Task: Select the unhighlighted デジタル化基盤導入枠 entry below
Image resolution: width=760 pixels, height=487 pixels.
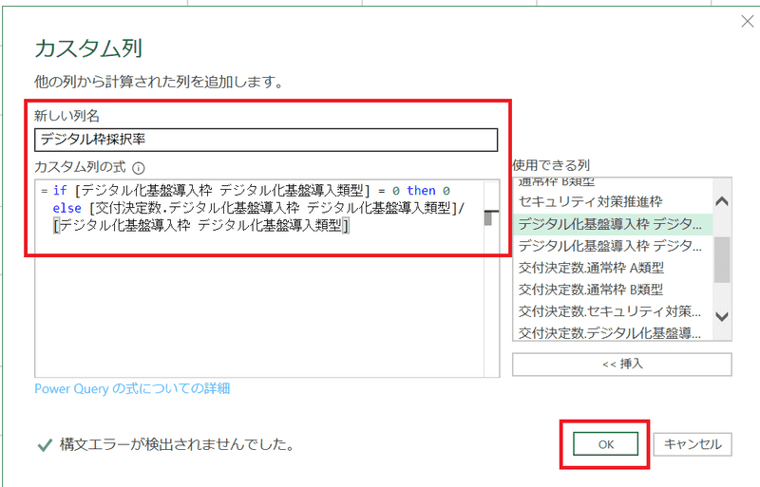Action: (x=610, y=246)
